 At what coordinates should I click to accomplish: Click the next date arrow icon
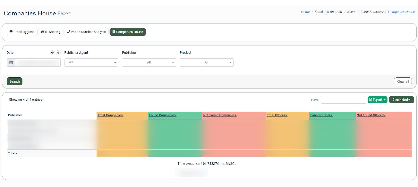(58, 53)
